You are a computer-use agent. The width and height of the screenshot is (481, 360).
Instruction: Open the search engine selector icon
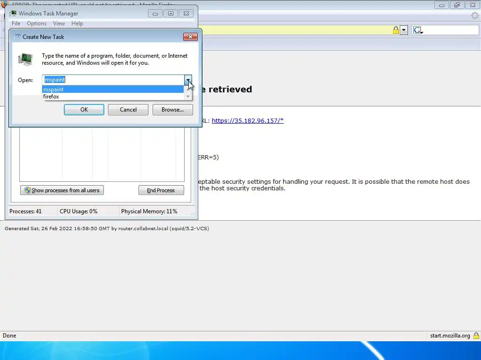pos(418,30)
